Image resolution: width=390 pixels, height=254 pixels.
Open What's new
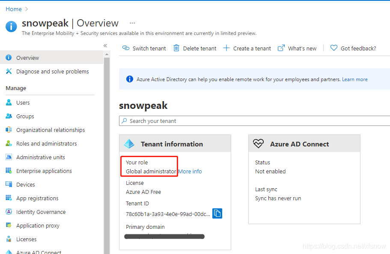(x=297, y=48)
